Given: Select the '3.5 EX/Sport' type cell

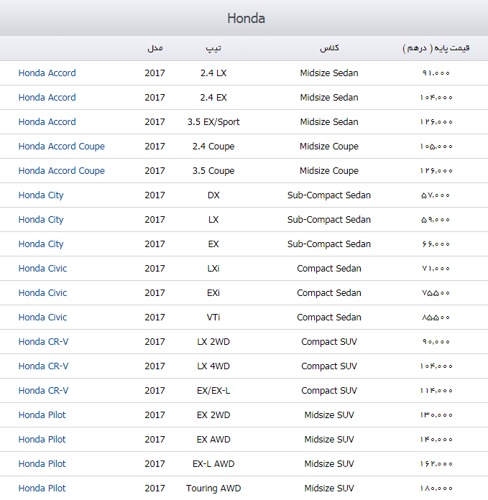Looking at the screenshot, I should pyautogui.click(x=213, y=122).
